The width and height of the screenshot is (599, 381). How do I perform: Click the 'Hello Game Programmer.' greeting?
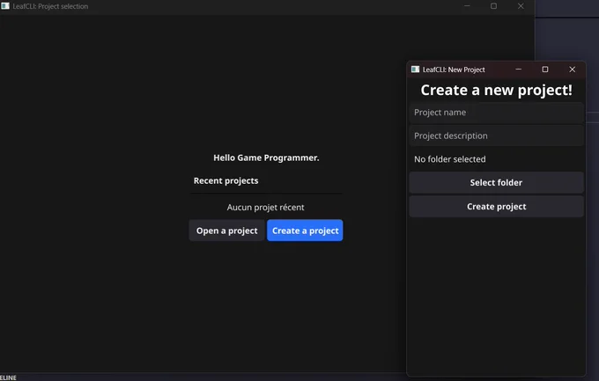click(266, 158)
